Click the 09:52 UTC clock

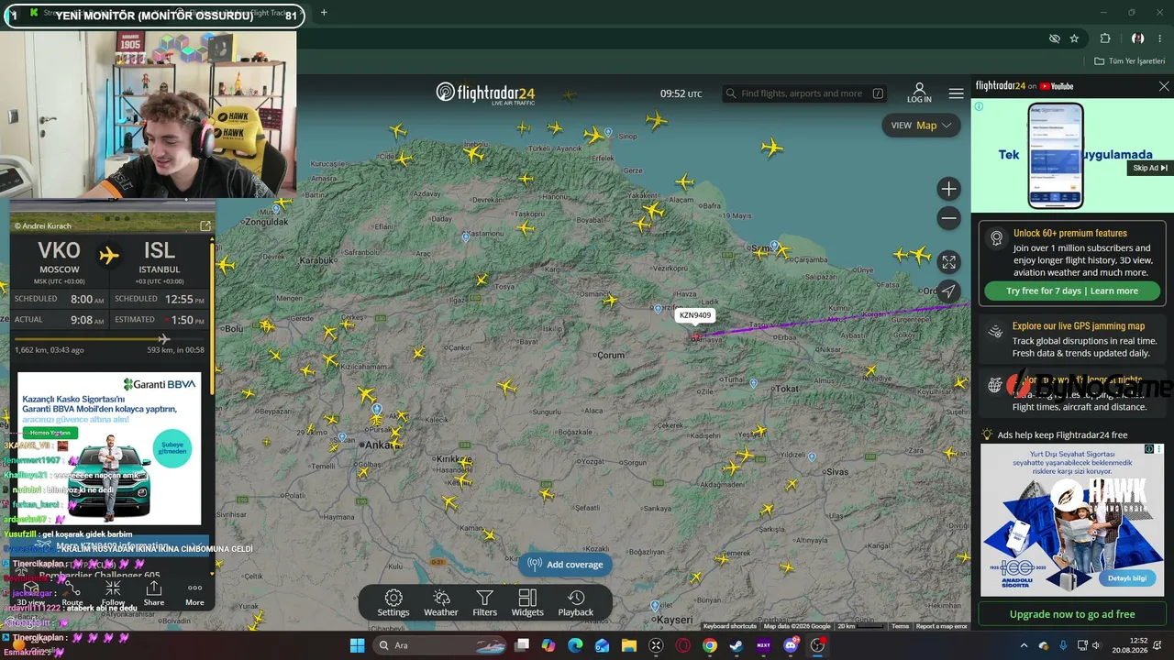coord(681,93)
